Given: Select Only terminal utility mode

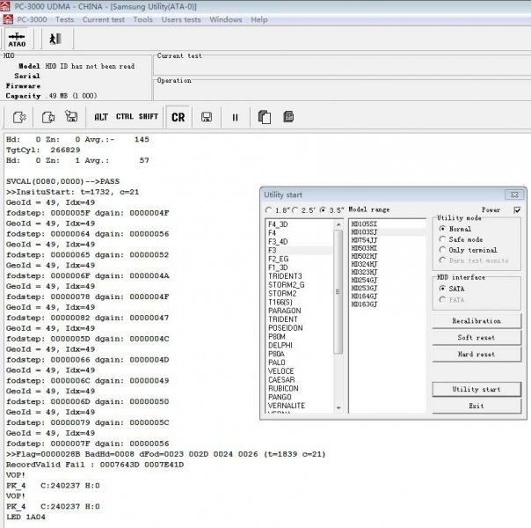Looking at the screenshot, I should pos(442,250).
